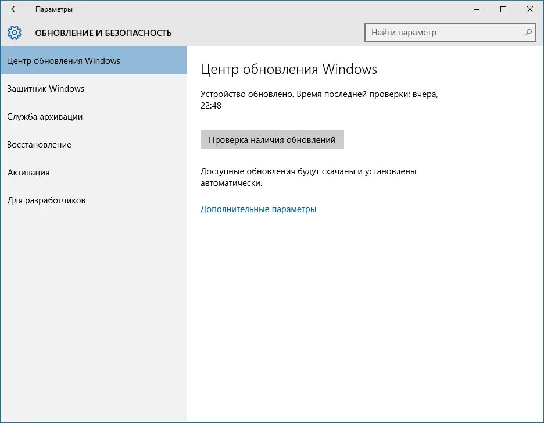Click the search magnifier icon
The height and width of the screenshot is (423, 544).
(x=528, y=33)
